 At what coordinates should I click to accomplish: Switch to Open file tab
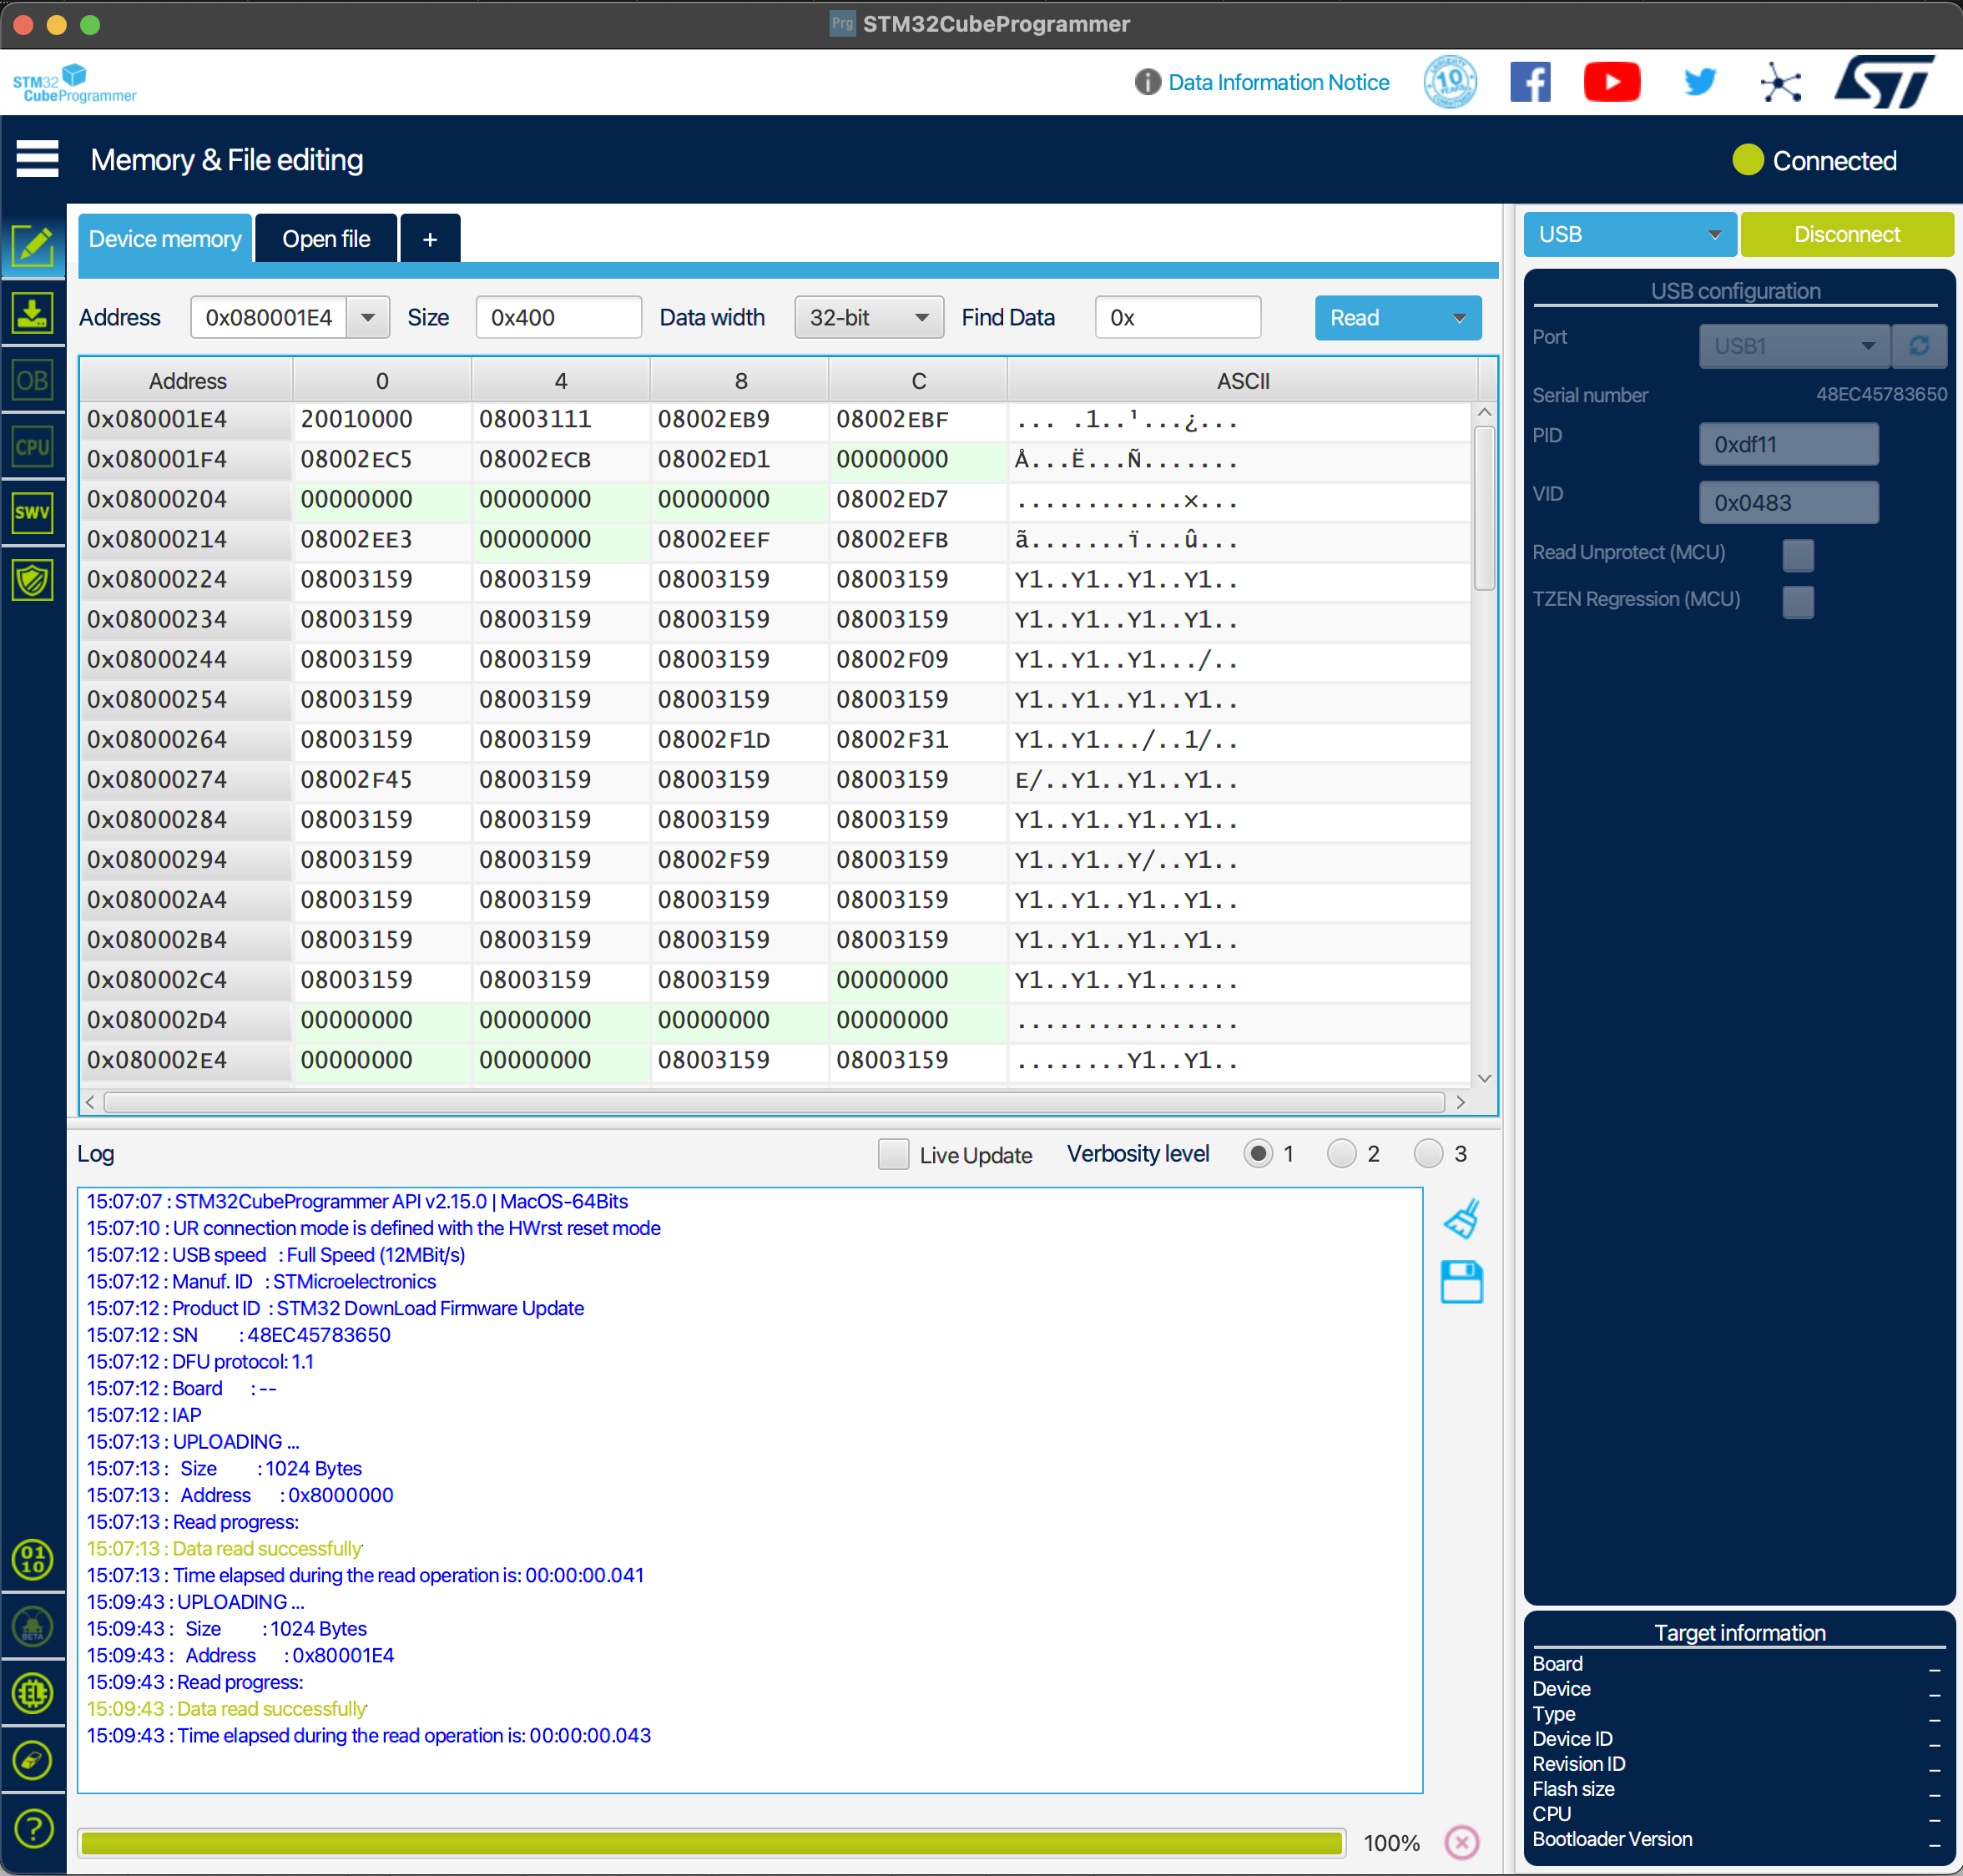pos(326,240)
